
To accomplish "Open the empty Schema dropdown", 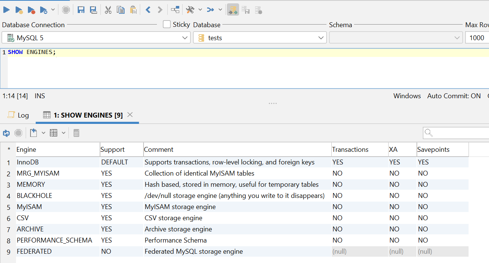I will (396, 38).
